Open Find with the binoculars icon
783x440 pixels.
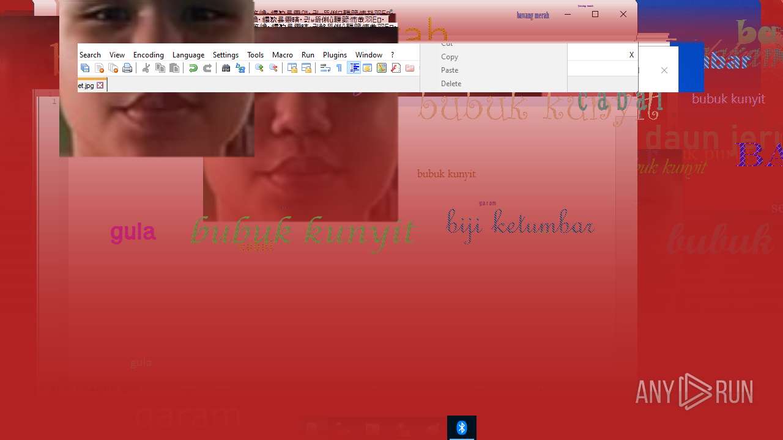pos(226,68)
